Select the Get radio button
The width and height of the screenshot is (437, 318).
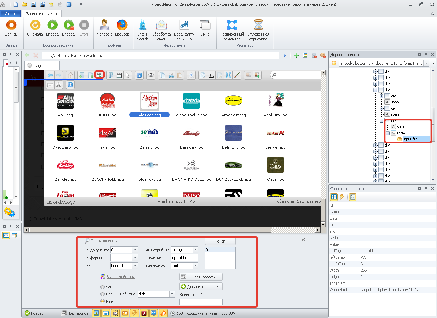coord(102,294)
